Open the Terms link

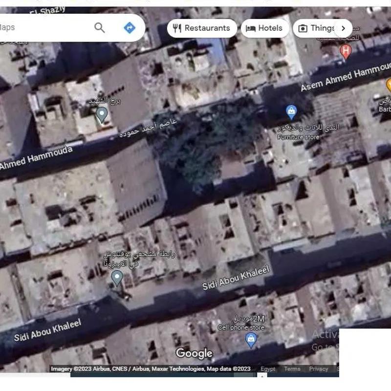292,369
